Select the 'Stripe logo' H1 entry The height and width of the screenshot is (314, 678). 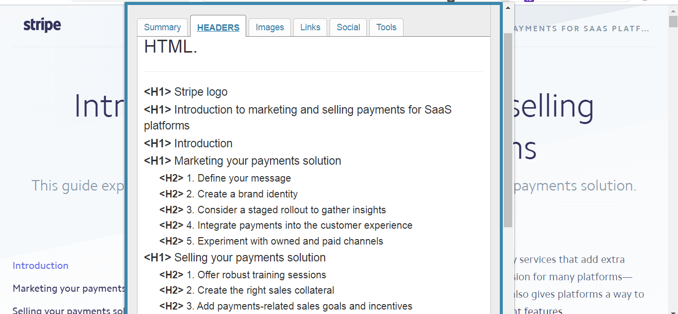tap(201, 92)
